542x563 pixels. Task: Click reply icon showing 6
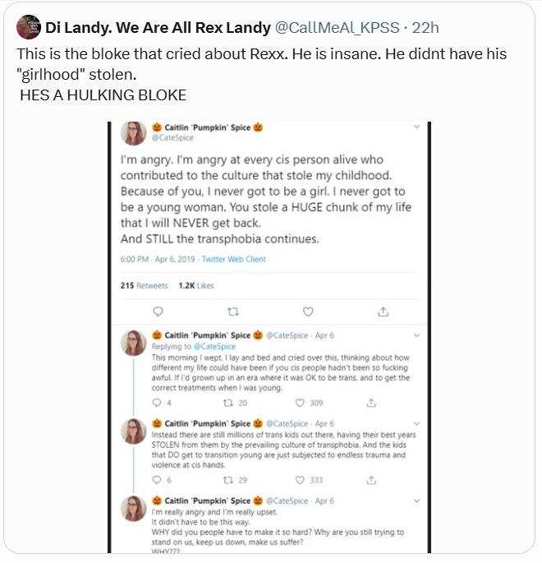(158, 480)
